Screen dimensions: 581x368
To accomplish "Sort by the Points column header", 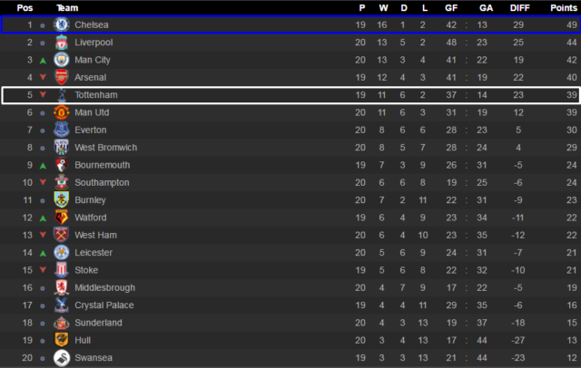I will pyautogui.click(x=563, y=8).
